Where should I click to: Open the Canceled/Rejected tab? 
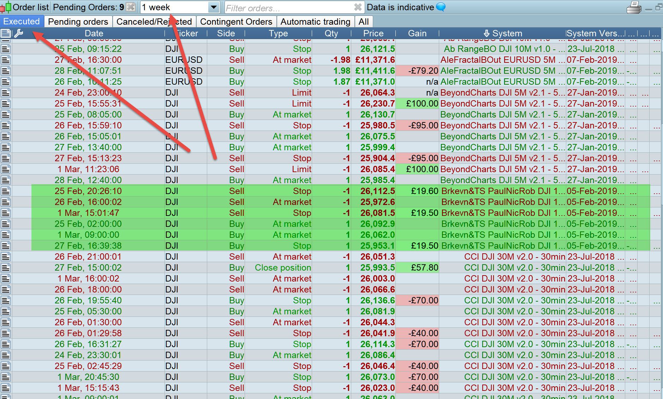(154, 22)
